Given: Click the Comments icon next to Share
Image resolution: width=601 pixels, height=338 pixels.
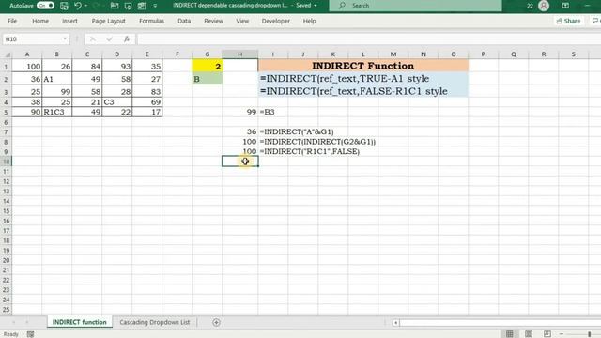Looking at the screenshot, I should coord(595,21).
